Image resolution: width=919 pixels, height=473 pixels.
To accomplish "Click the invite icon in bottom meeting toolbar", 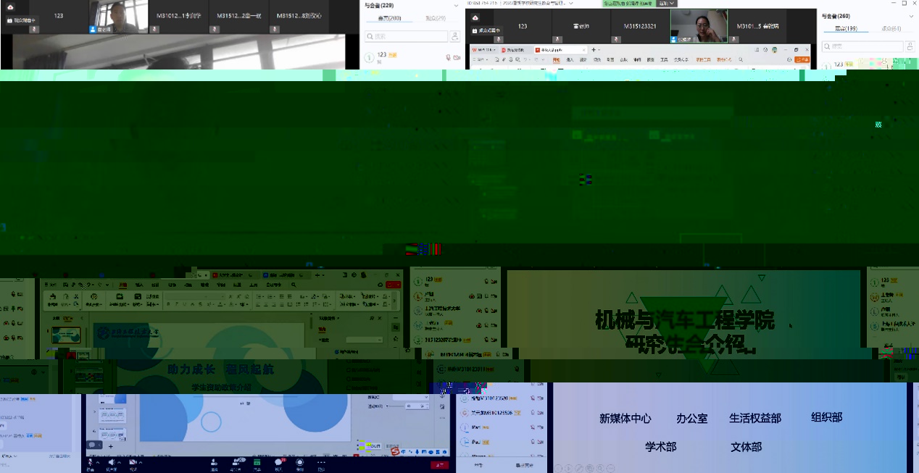I will tap(214, 462).
